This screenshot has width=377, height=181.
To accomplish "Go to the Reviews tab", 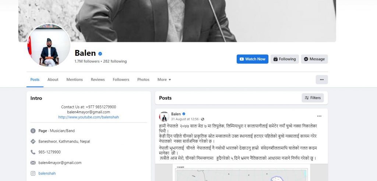I will coord(98,80).
